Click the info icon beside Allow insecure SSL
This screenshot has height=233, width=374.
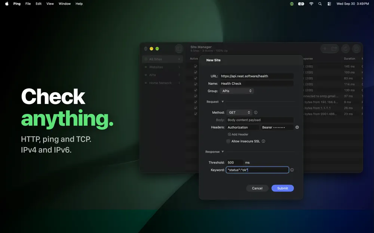click(263, 141)
